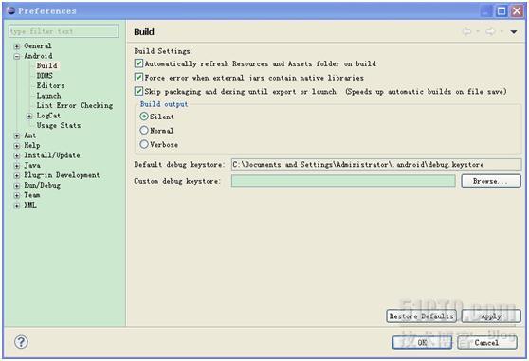Open the back history dropdown arrow

[x=478, y=31]
